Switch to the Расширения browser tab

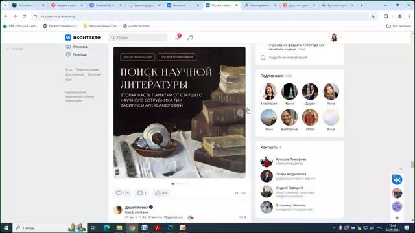pos(261,5)
